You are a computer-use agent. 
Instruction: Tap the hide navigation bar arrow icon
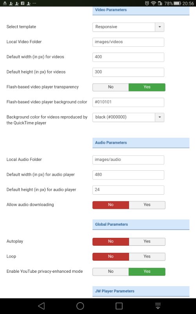[158, 306]
